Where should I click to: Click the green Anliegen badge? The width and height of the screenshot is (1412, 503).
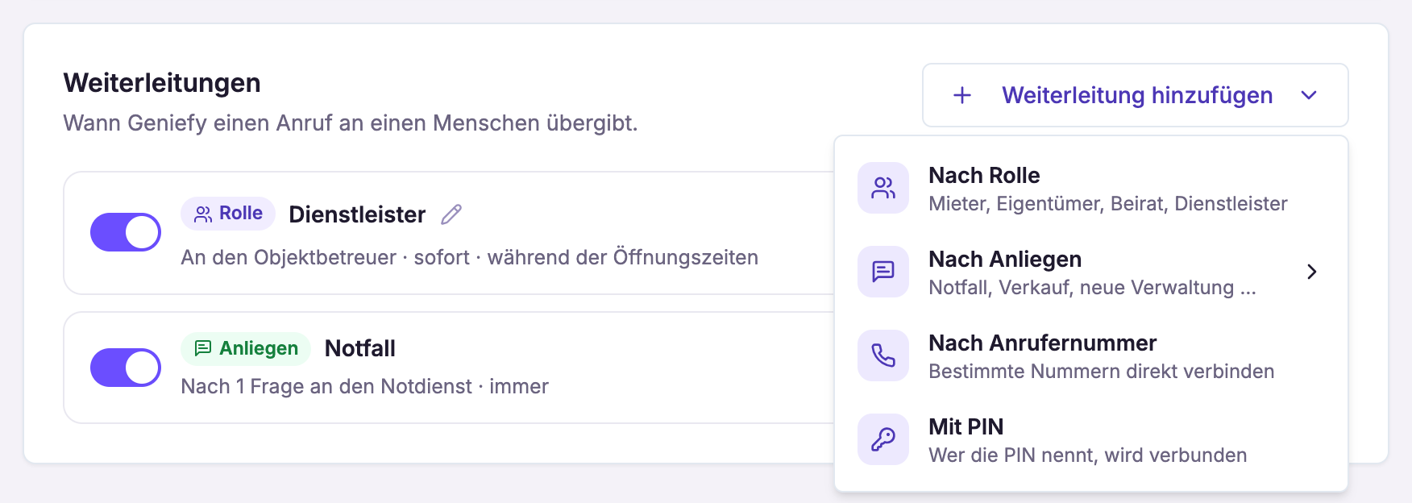pos(246,348)
